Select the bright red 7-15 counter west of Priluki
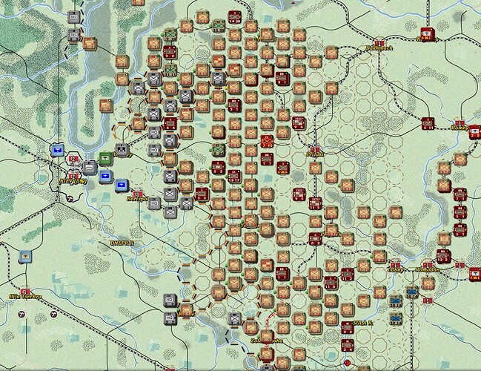Image resolution: width=481 pixels, height=371 pixels. click(x=267, y=141)
